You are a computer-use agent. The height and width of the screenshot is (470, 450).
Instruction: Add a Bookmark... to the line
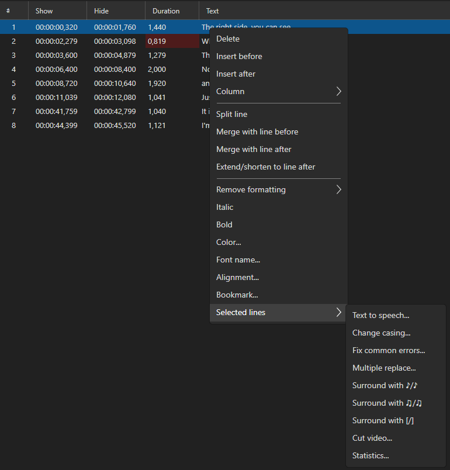237,295
